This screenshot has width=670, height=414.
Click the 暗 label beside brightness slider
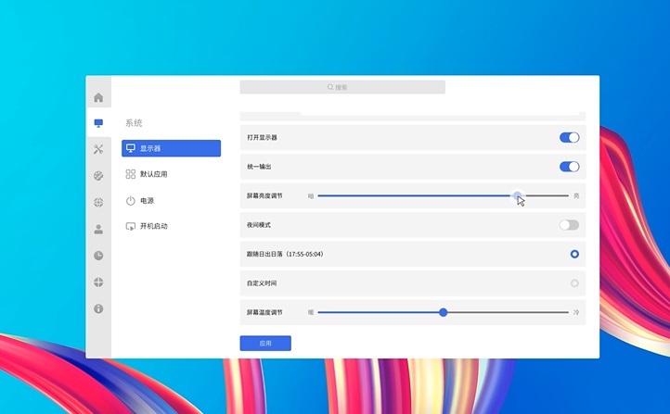tap(311, 195)
